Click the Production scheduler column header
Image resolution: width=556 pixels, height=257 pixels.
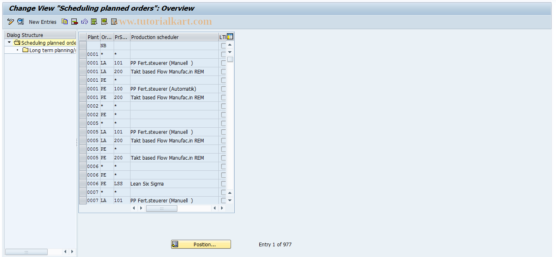pyautogui.click(x=174, y=37)
